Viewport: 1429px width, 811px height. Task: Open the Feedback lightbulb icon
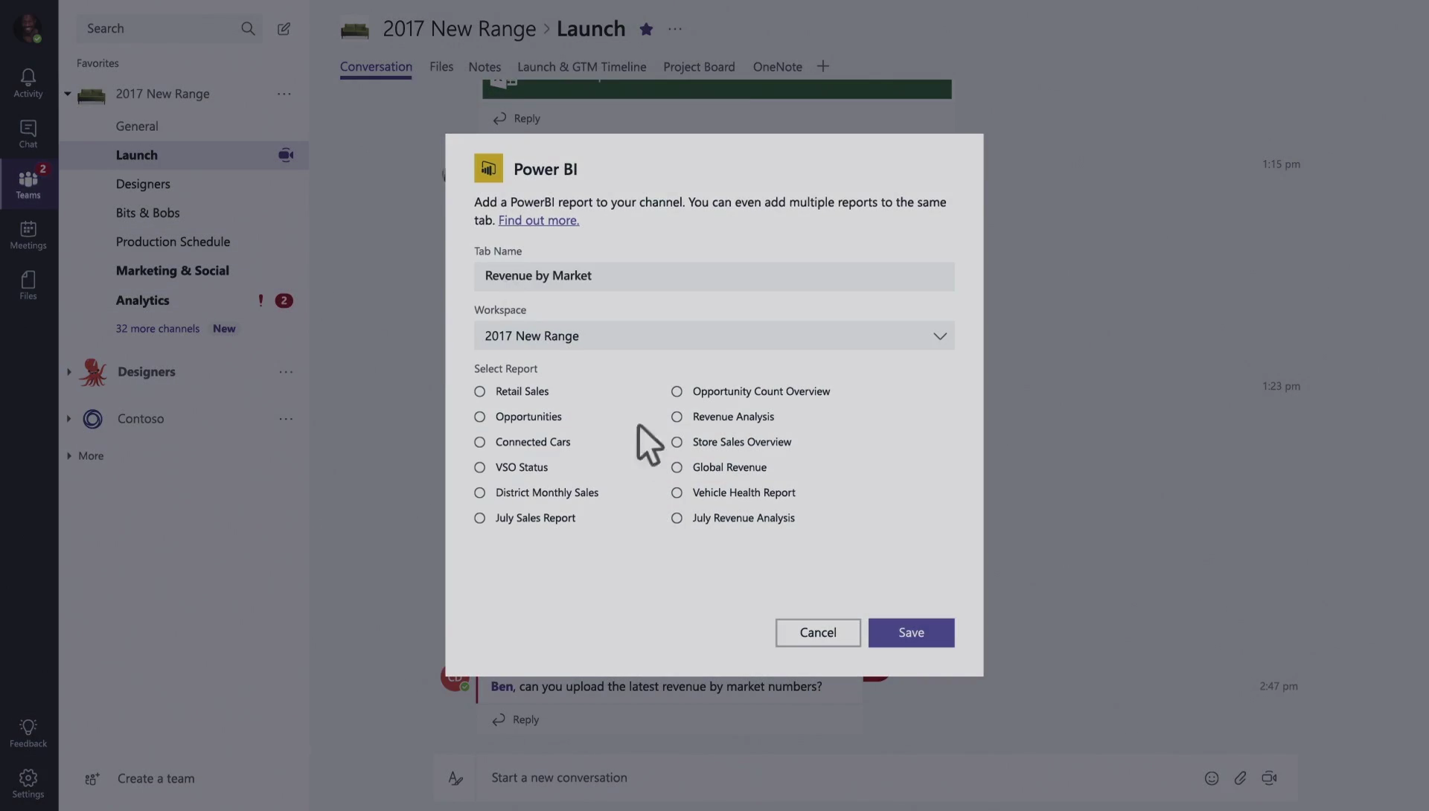(28, 733)
